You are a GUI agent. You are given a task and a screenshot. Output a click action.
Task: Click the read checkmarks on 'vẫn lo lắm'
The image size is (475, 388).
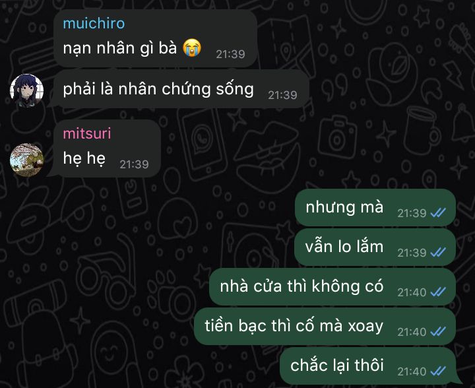[x=438, y=252]
